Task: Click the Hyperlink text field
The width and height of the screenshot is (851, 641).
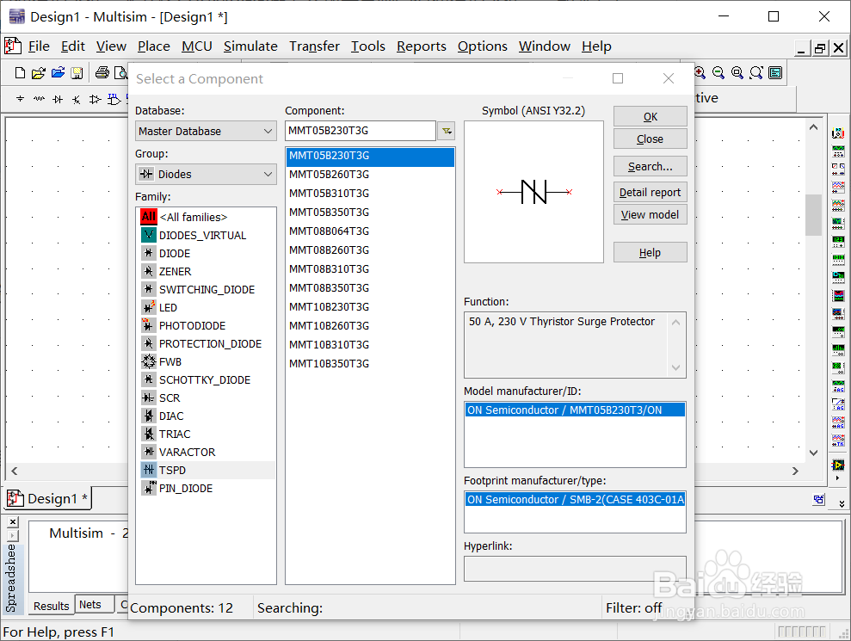Action: pyautogui.click(x=575, y=568)
